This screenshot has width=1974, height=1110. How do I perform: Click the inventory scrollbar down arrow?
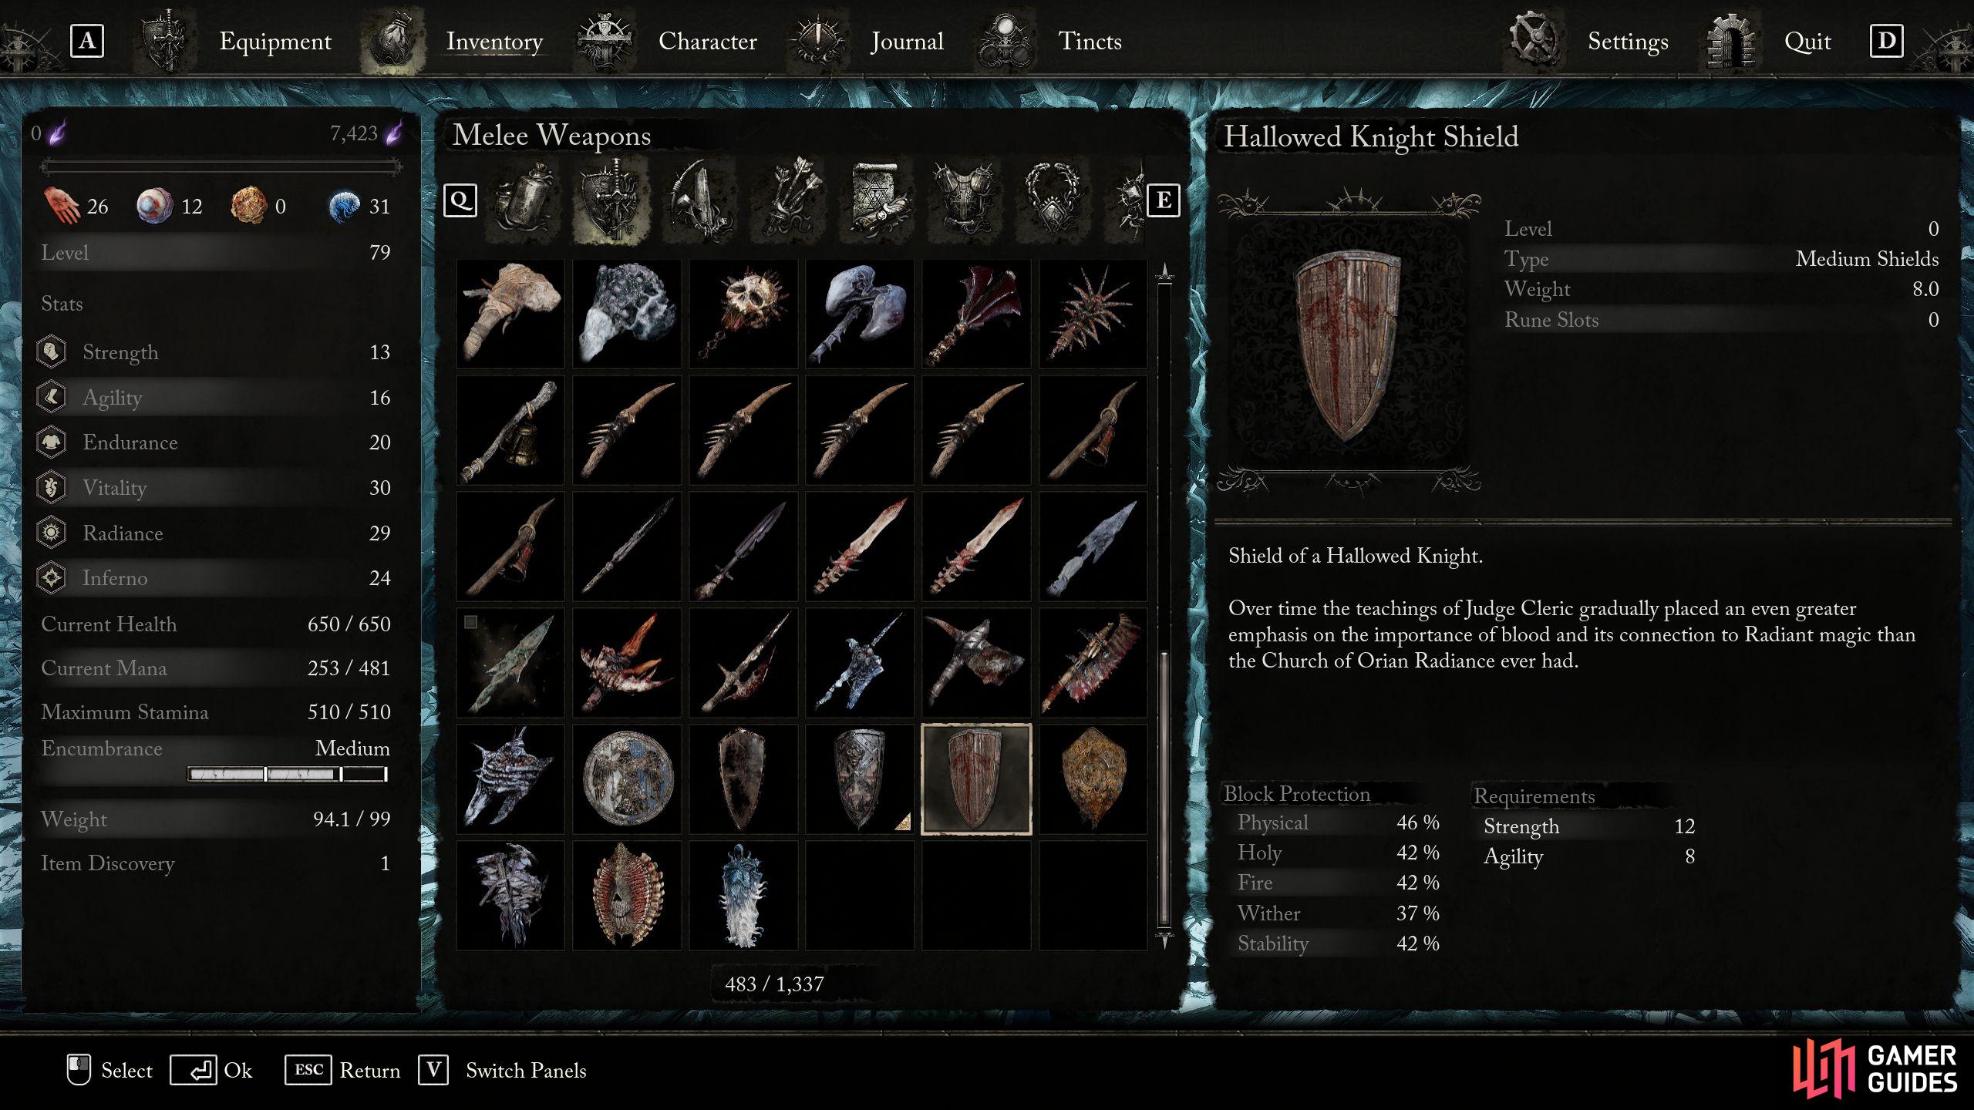tap(1164, 939)
